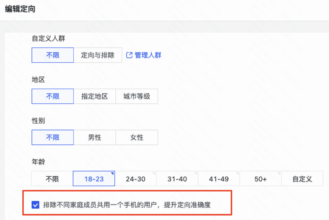Deselect the 18-23 age range
The height and width of the screenshot is (220, 329).
[x=94, y=178]
